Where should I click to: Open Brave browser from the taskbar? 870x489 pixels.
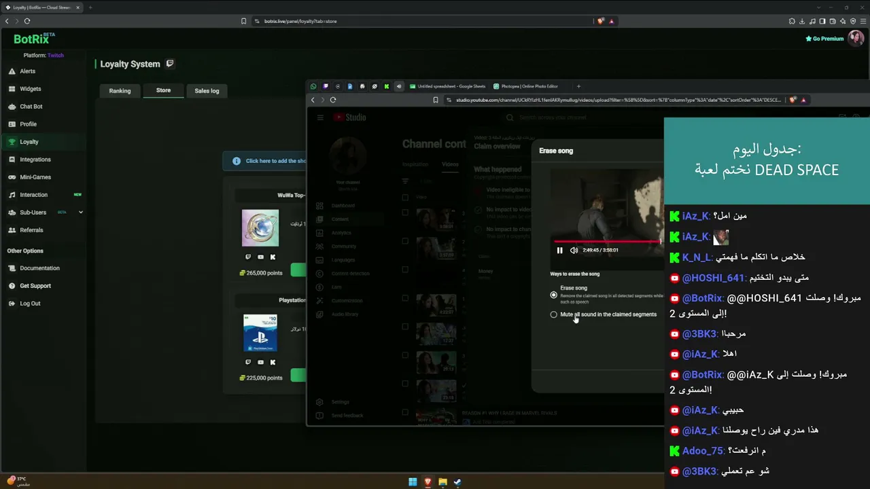click(x=428, y=482)
